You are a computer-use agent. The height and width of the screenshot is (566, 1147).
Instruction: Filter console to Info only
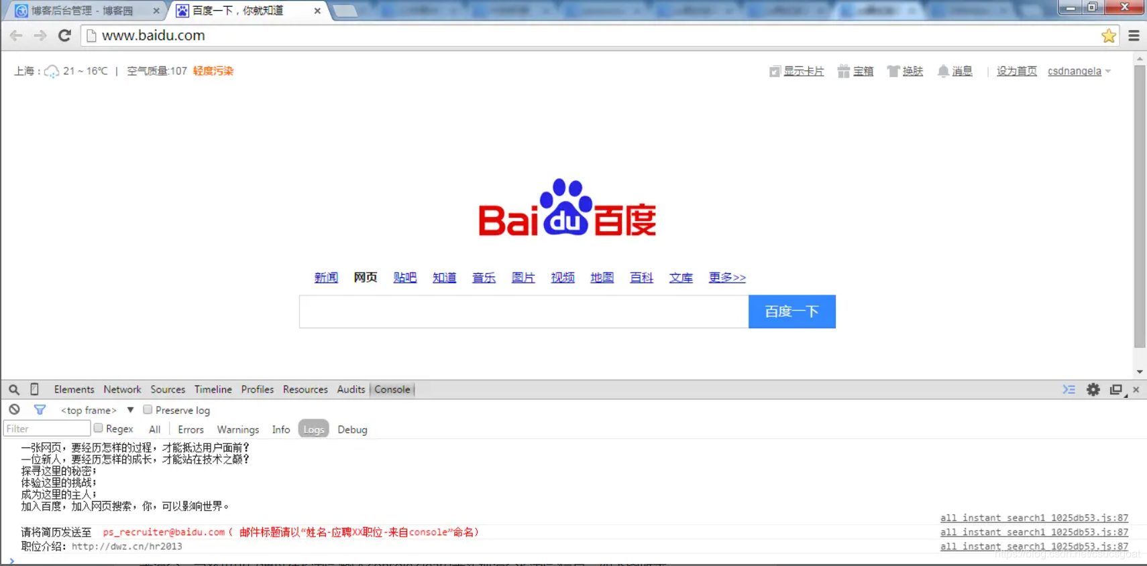pos(281,429)
